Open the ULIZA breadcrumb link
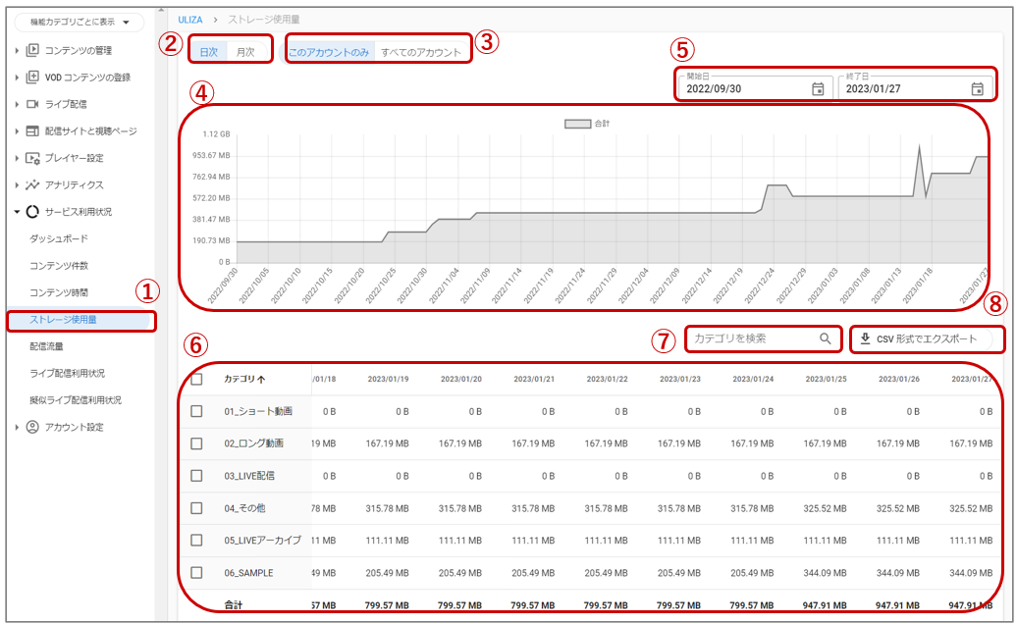Image resolution: width=1017 pixels, height=624 pixels. (x=190, y=19)
